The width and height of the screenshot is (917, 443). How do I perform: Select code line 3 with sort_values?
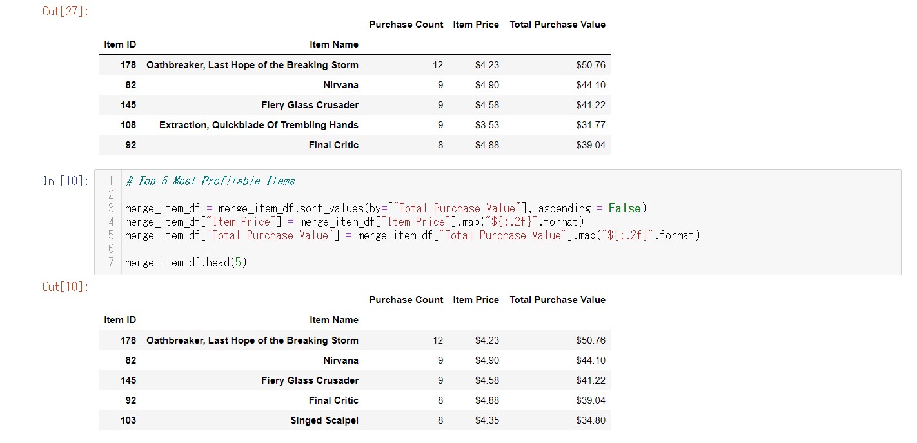386,208
